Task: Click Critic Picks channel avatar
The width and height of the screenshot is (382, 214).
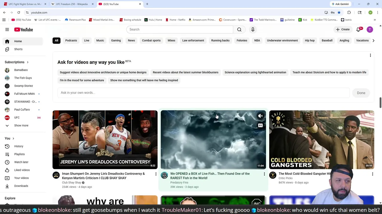Action: 273,175
